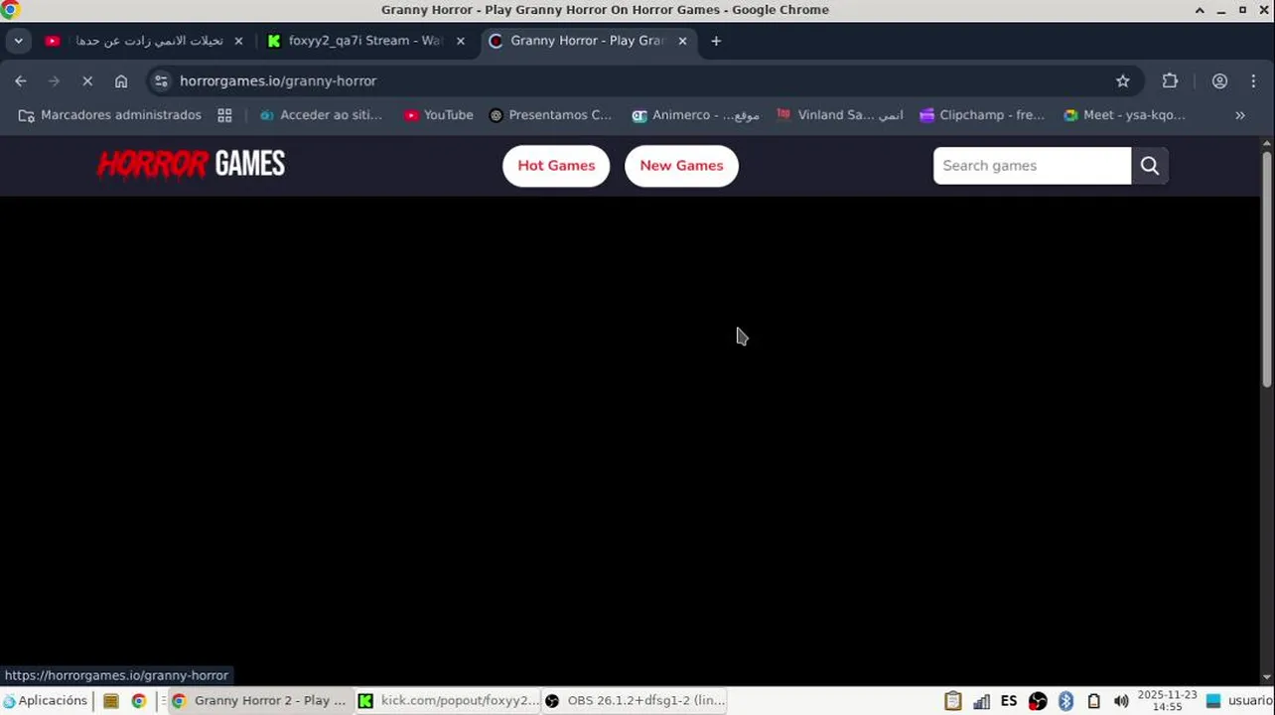Show more bookmarks with the double chevron
Image resolution: width=1275 pixels, height=715 pixels.
tap(1240, 115)
